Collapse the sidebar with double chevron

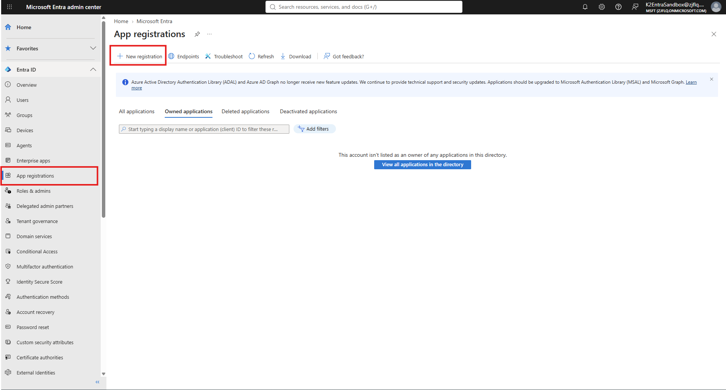pos(97,382)
